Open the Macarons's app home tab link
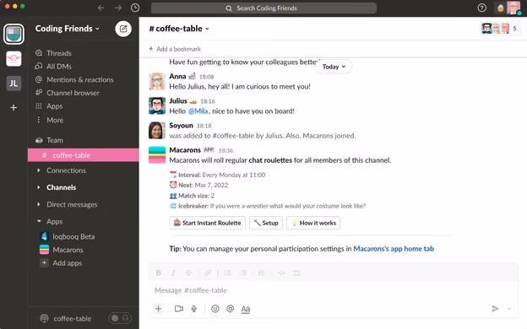 coord(394,249)
